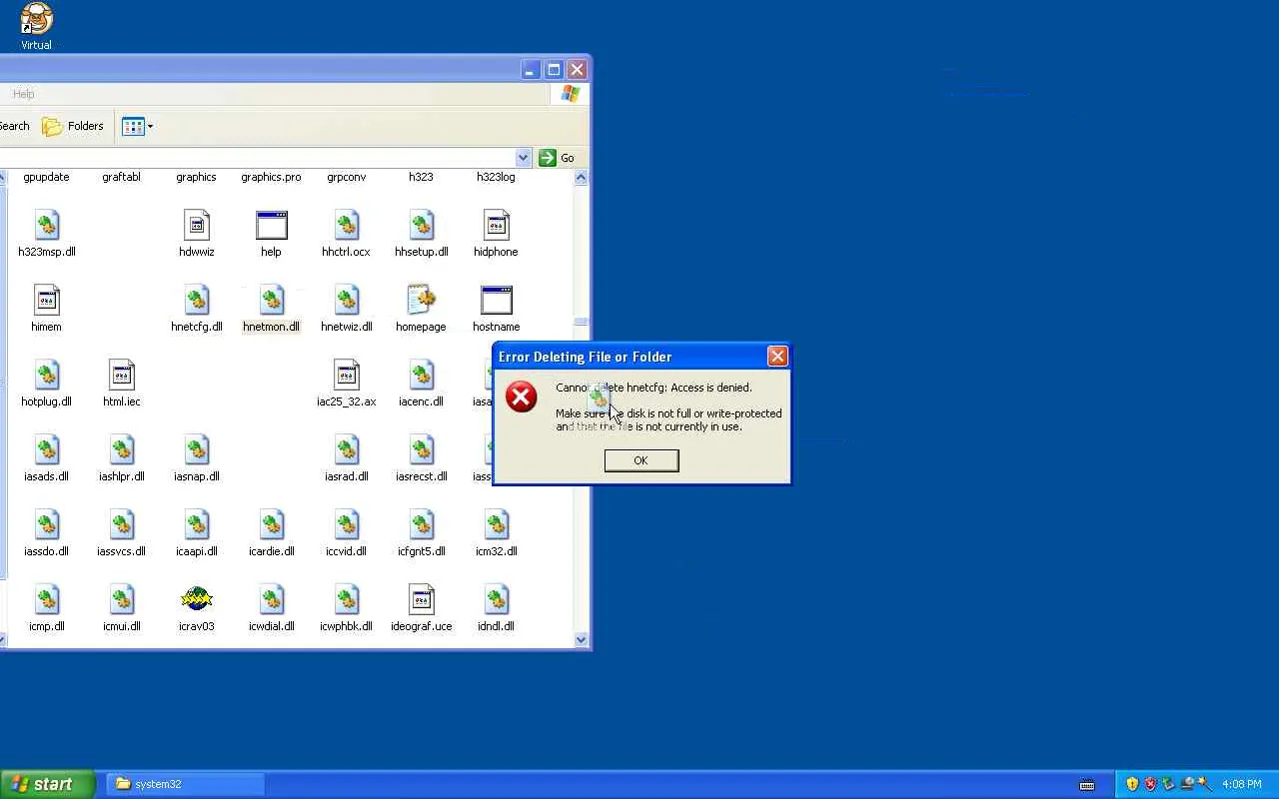The image size is (1279, 799).
Task: Select the icrav03 file icon
Action: point(197,599)
